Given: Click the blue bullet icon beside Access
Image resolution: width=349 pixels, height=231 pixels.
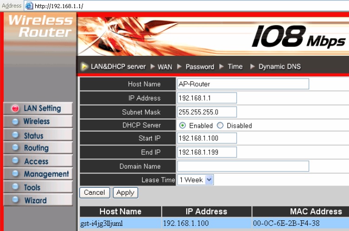Looking at the screenshot, I should tap(15, 160).
